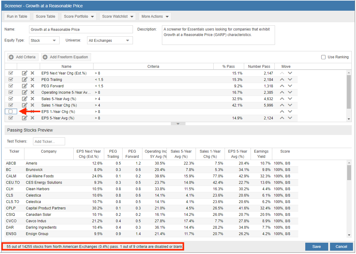
Task: Move Operating Income criteria up
Action: coord(282,92)
